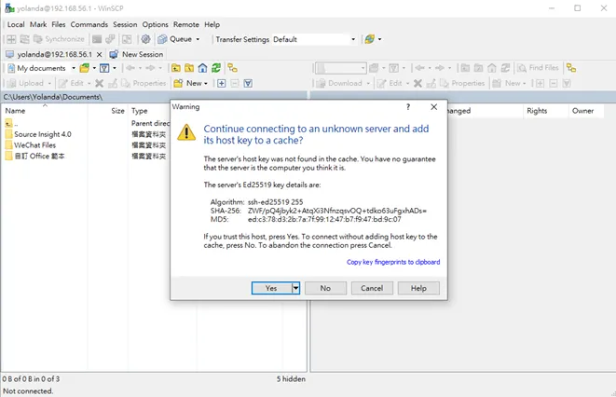
Task: Open the Help menu in the menu bar
Action: [x=212, y=24]
